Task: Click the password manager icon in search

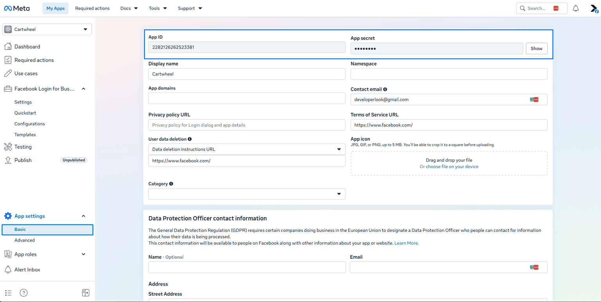Action: (x=556, y=8)
